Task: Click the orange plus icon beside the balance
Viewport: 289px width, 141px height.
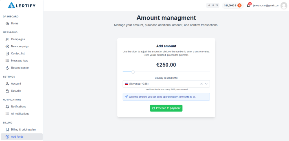Action: pos(239,5)
